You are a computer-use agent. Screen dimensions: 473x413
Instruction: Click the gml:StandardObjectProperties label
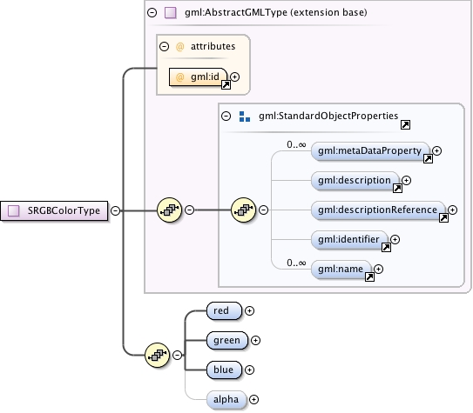[328, 117]
